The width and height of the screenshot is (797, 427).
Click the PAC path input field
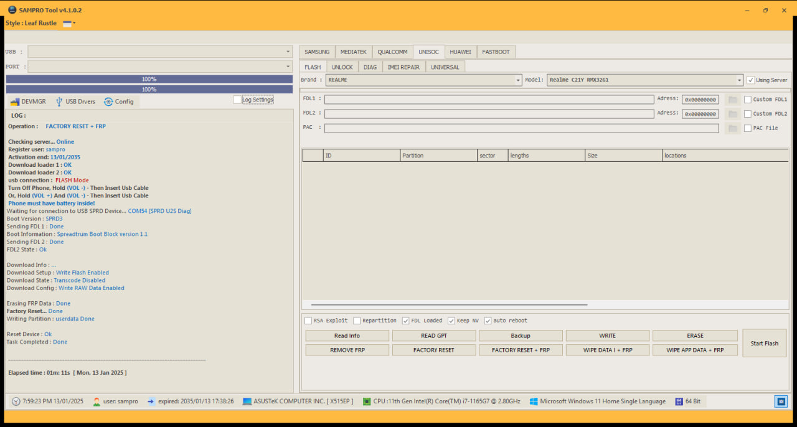pyautogui.click(x=521, y=128)
